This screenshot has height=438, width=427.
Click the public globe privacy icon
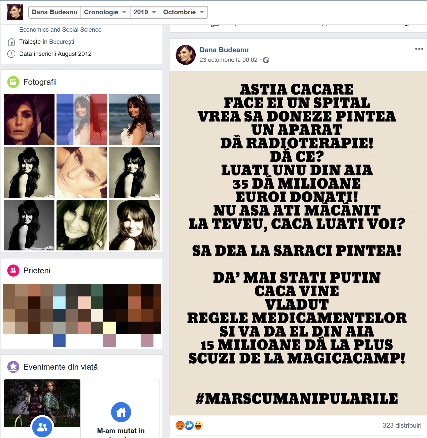click(266, 60)
